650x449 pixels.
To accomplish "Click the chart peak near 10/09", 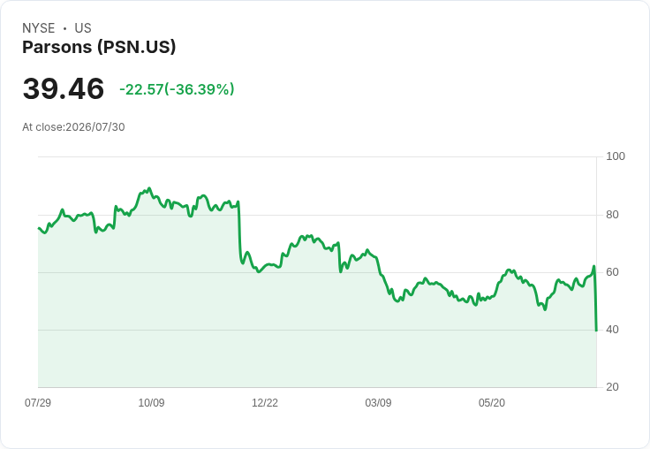I will (149, 188).
